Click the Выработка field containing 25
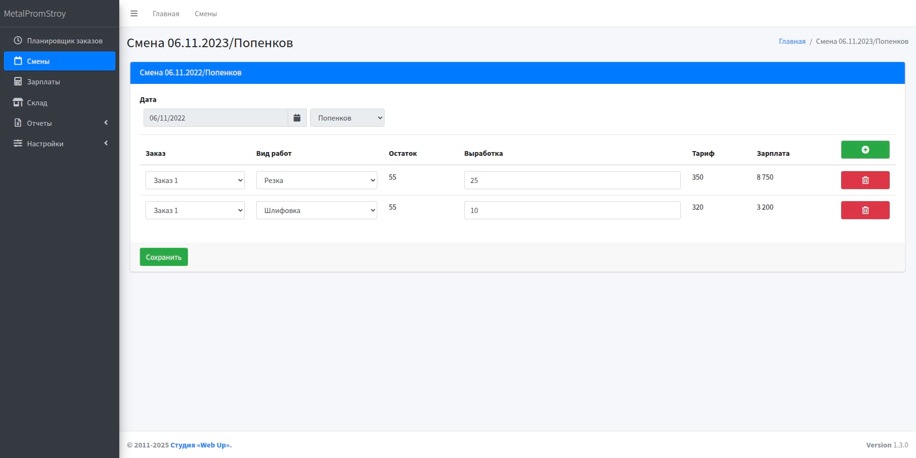Viewport: 916px width, 458px height. click(572, 180)
